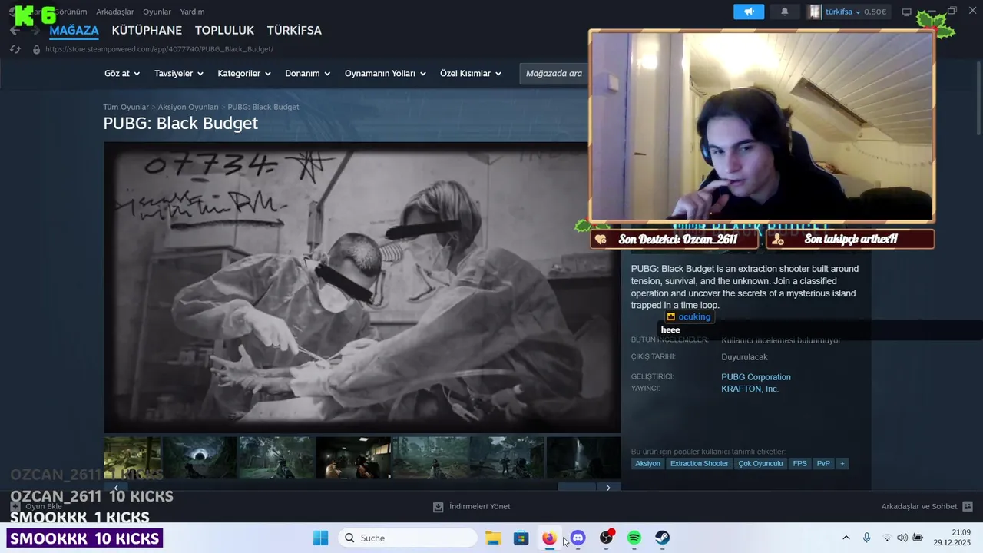Switch to the KÜTÜPHANE tab

click(147, 30)
